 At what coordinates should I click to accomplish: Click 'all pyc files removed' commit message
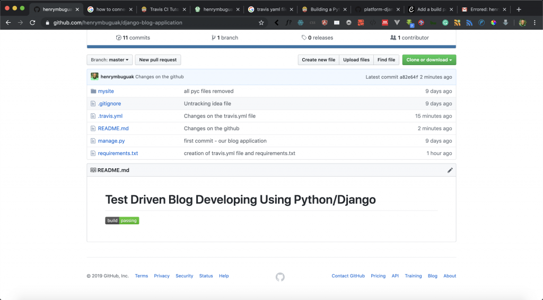[208, 91]
